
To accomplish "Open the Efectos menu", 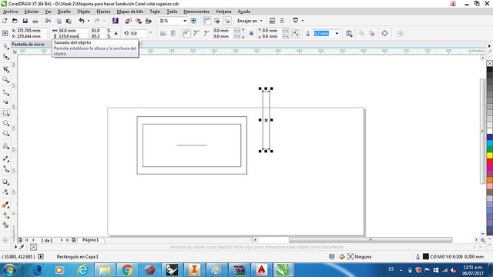I will [x=103, y=12].
